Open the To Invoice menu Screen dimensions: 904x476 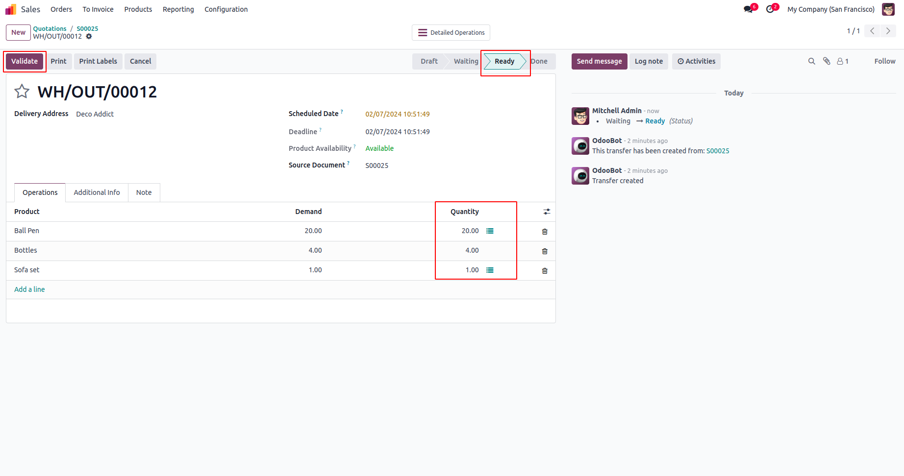tap(98, 9)
